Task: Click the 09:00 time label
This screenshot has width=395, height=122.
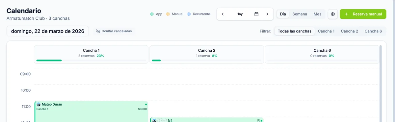Action: pyautogui.click(x=25, y=74)
